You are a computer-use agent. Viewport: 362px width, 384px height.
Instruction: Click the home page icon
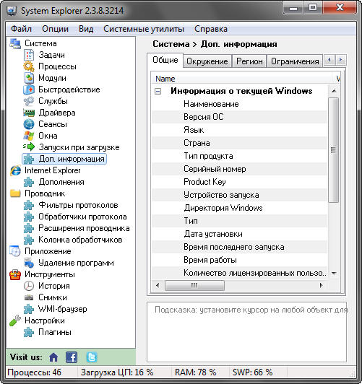pos(53,357)
